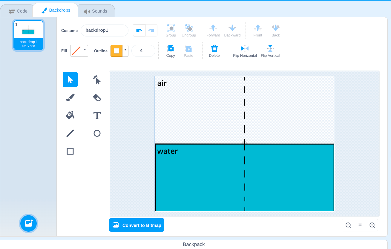Copy the selected shape
391x249 pixels.
(171, 51)
